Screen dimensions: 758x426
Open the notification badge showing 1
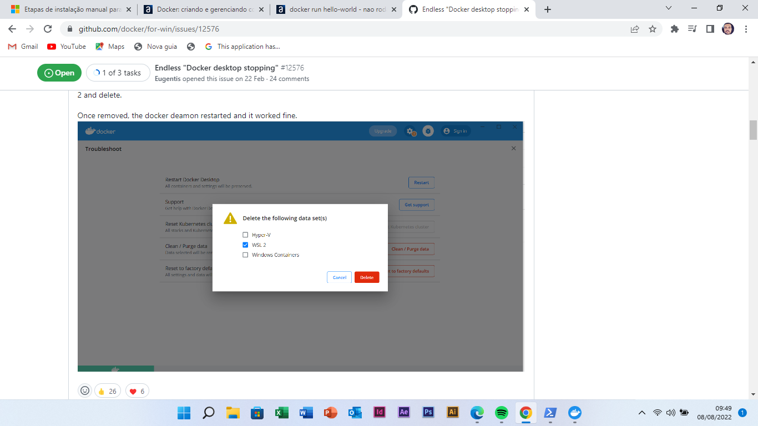coord(742,413)
